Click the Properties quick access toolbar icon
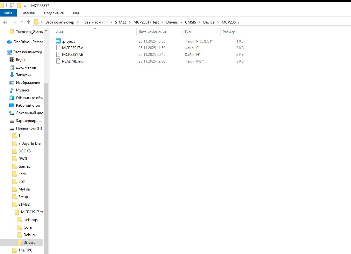This screenshot has height=254, width=351. pos(12,6)
